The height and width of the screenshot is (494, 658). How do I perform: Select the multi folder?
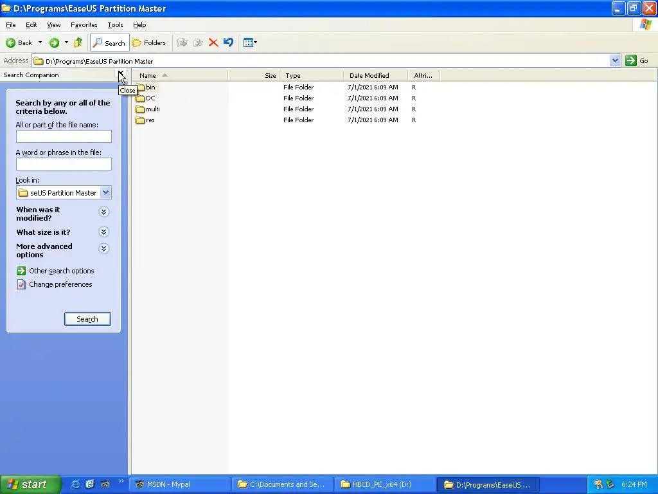(148, 109)
